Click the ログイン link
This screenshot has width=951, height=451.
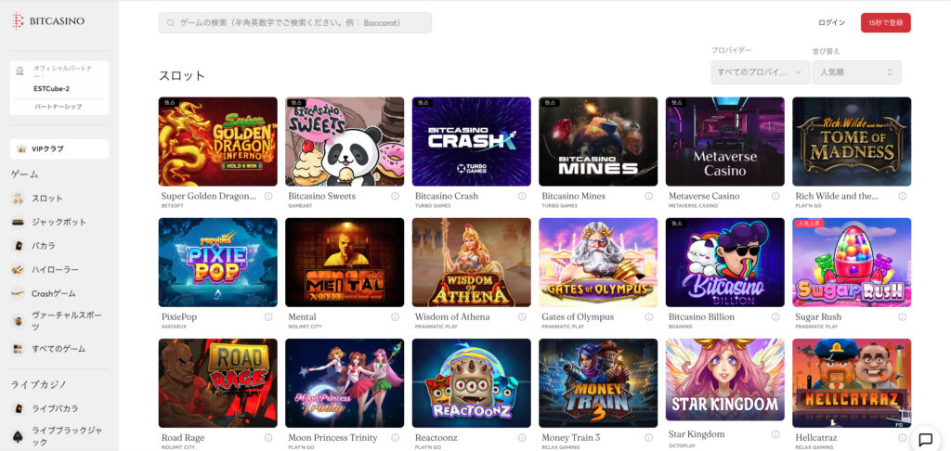[831, 22]
